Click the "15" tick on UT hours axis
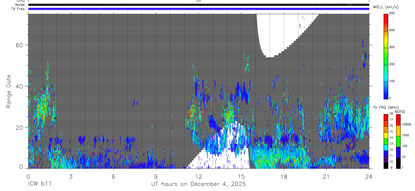The image size is (415, 191). (241, 176)
